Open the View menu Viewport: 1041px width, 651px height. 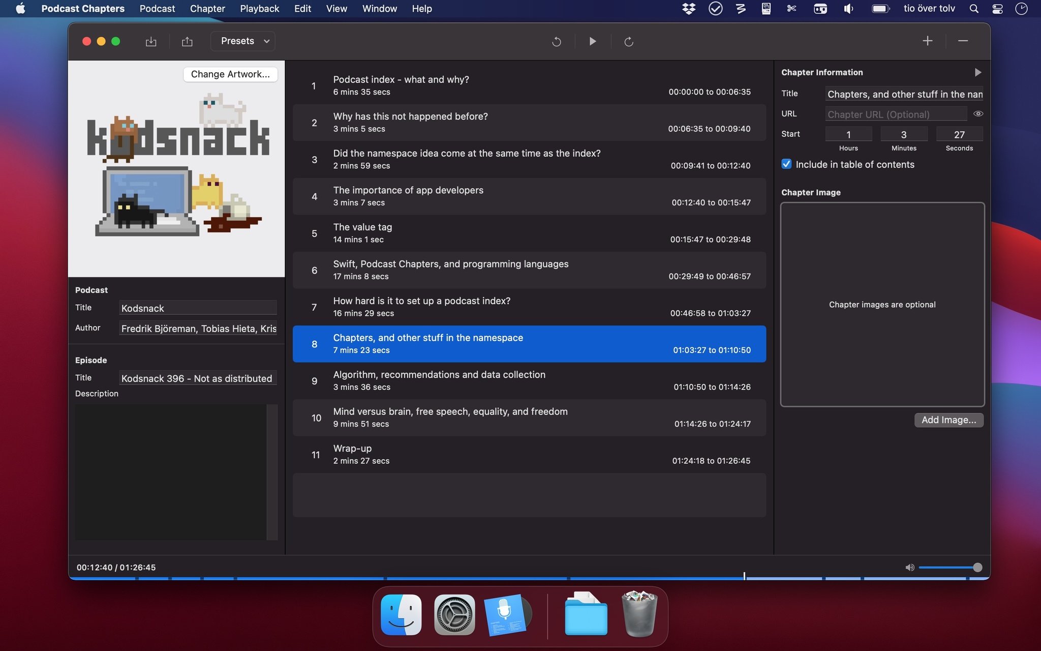[336, 9]
